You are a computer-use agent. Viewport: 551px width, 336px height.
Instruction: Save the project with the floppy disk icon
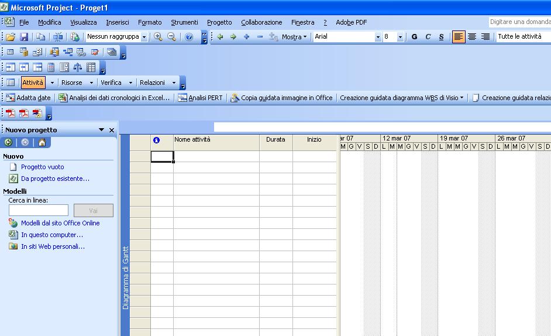(x=24, y=37)
